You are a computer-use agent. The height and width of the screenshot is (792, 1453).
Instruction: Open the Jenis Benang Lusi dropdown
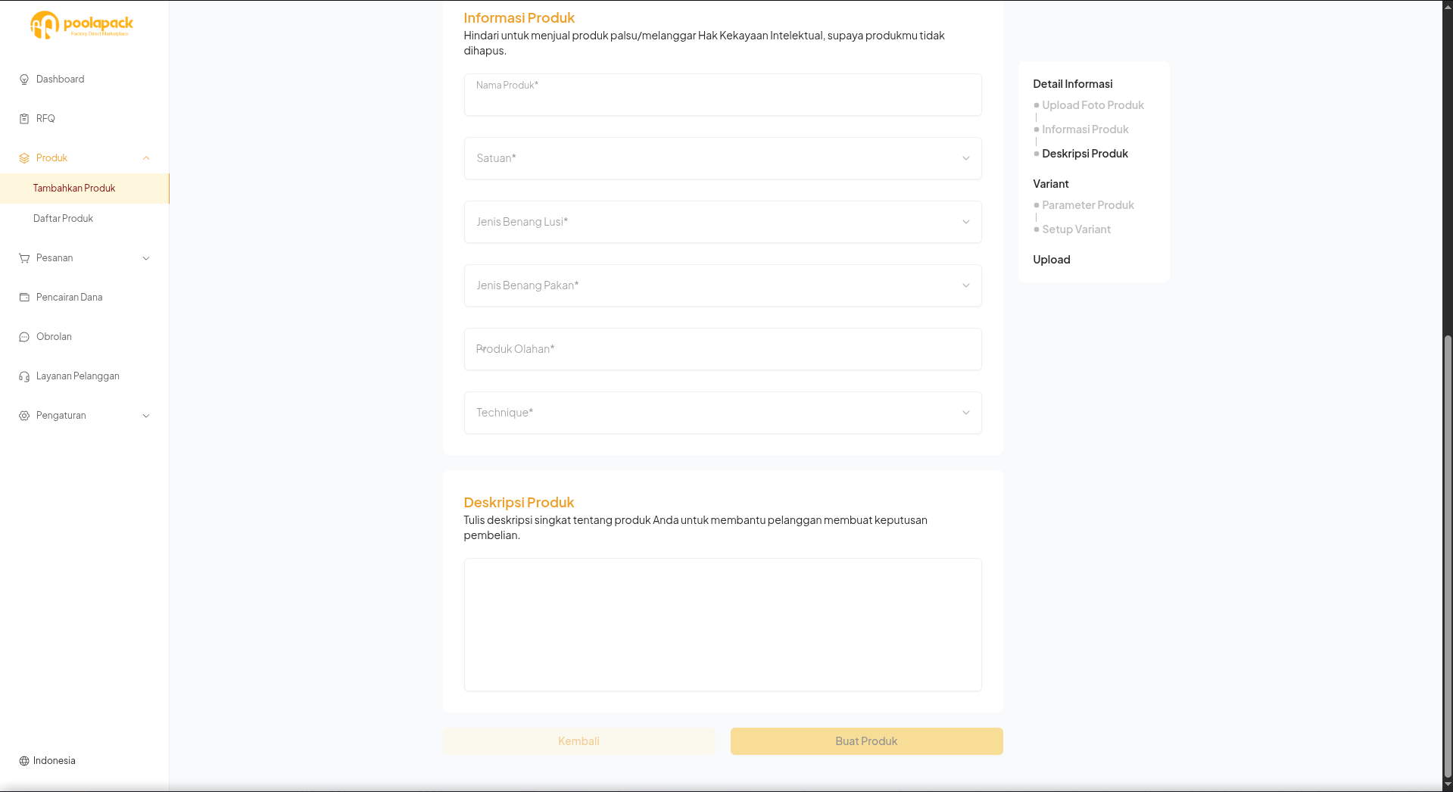pyautogui.click(x=722, y=222)
